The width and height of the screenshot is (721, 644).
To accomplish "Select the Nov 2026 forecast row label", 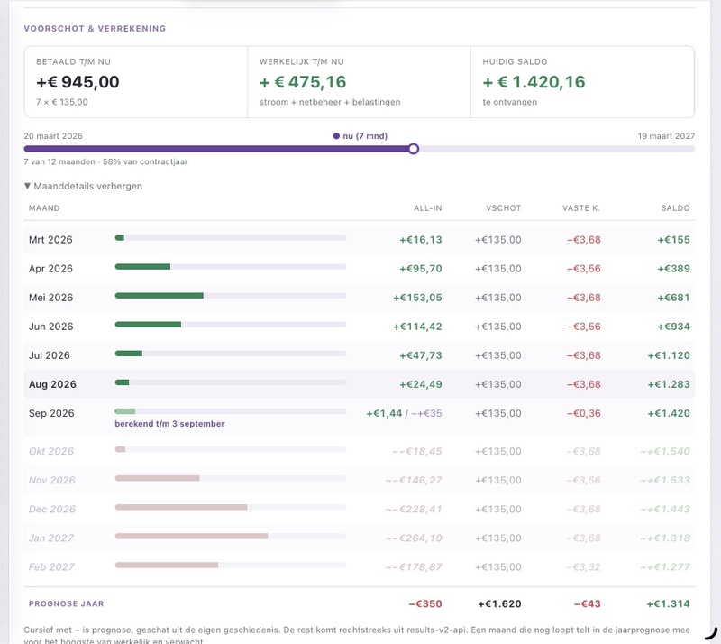I will pyautogui.click(x=51, y=480).
